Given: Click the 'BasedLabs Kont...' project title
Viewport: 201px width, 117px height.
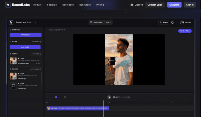Looking at the screenshot, I should 24,22.
